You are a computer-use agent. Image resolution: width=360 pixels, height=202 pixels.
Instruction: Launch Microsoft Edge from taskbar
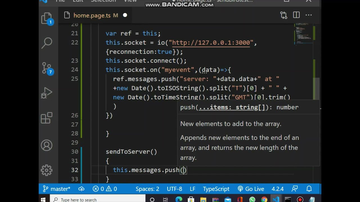179,200
